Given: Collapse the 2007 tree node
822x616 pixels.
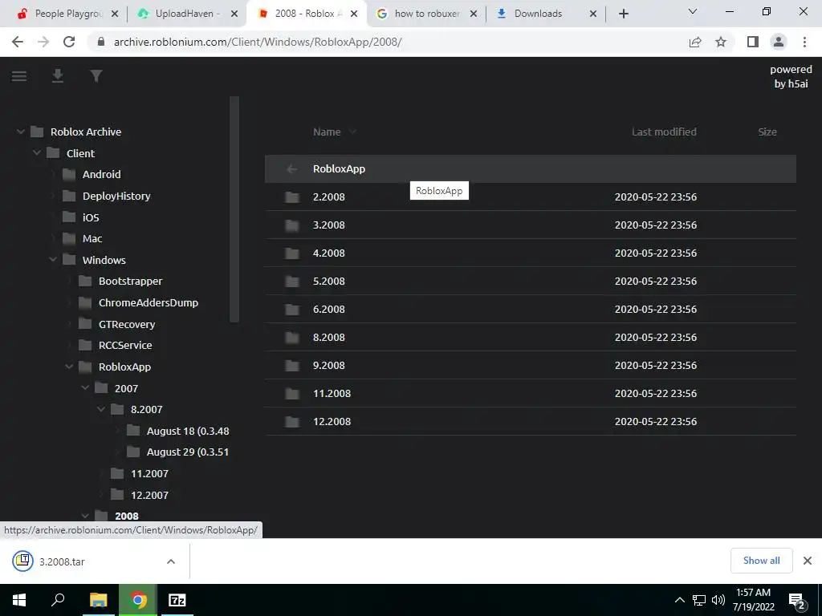Looking at the screenshot, I should pos(85,388).
